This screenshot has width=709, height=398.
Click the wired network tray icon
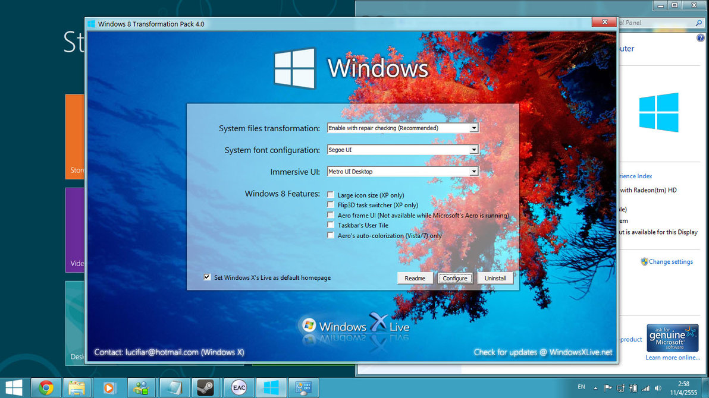[621, 388]
